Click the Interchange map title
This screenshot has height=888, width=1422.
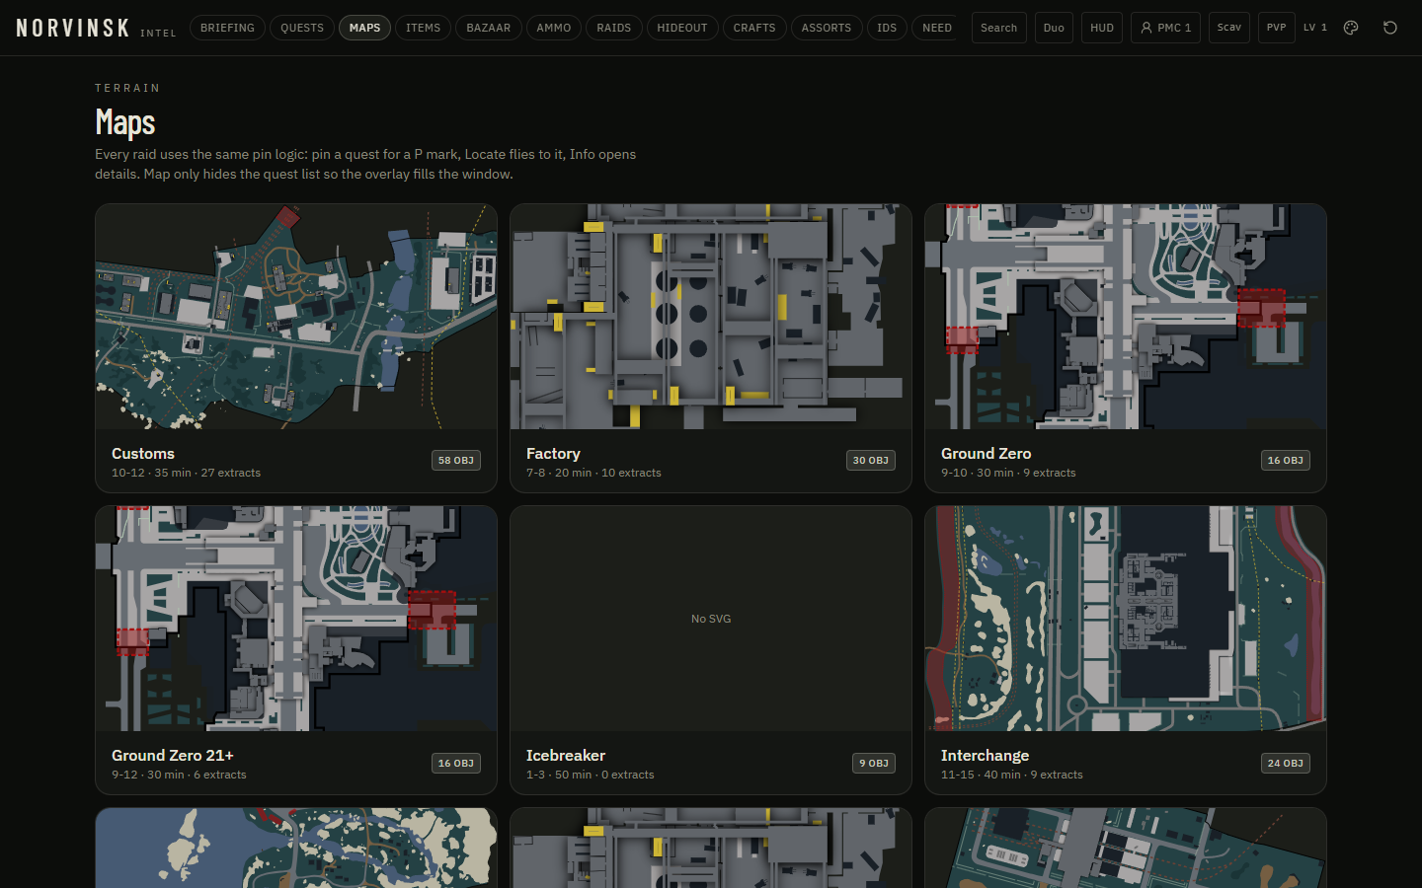point(985,756)
